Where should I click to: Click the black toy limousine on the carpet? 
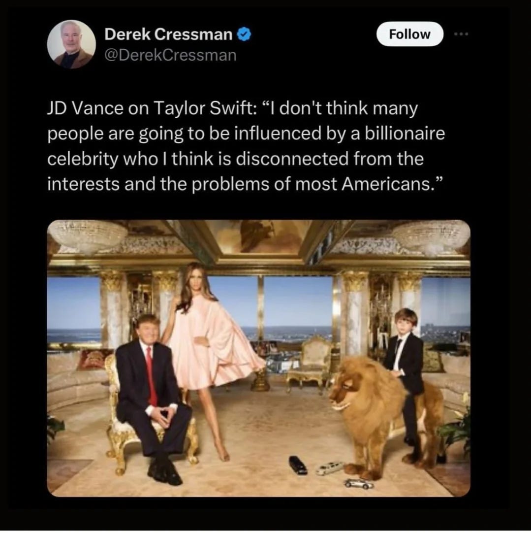click(298, 465)
